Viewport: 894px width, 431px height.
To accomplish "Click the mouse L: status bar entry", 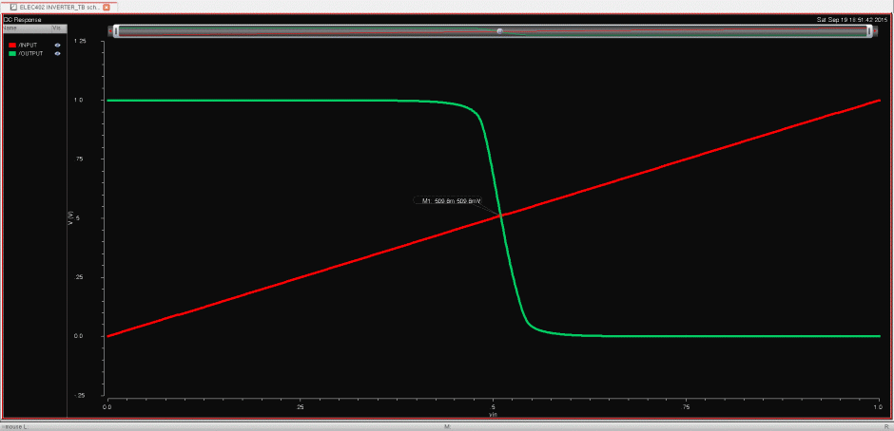I will [x=15, y=426].
